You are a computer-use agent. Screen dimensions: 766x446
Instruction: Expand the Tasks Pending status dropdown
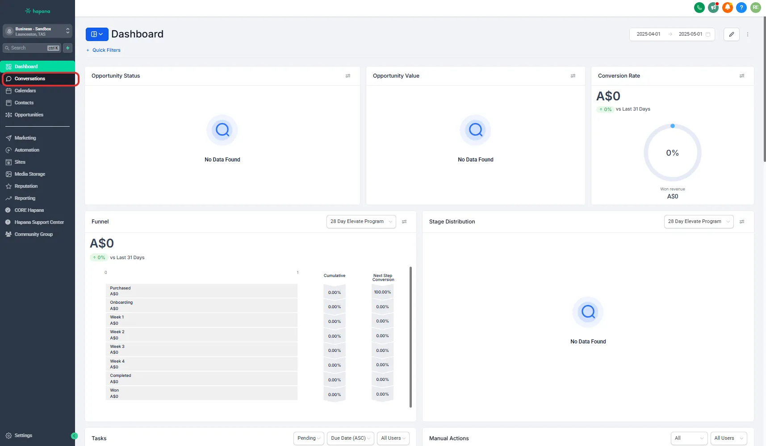tap(309, 438)
